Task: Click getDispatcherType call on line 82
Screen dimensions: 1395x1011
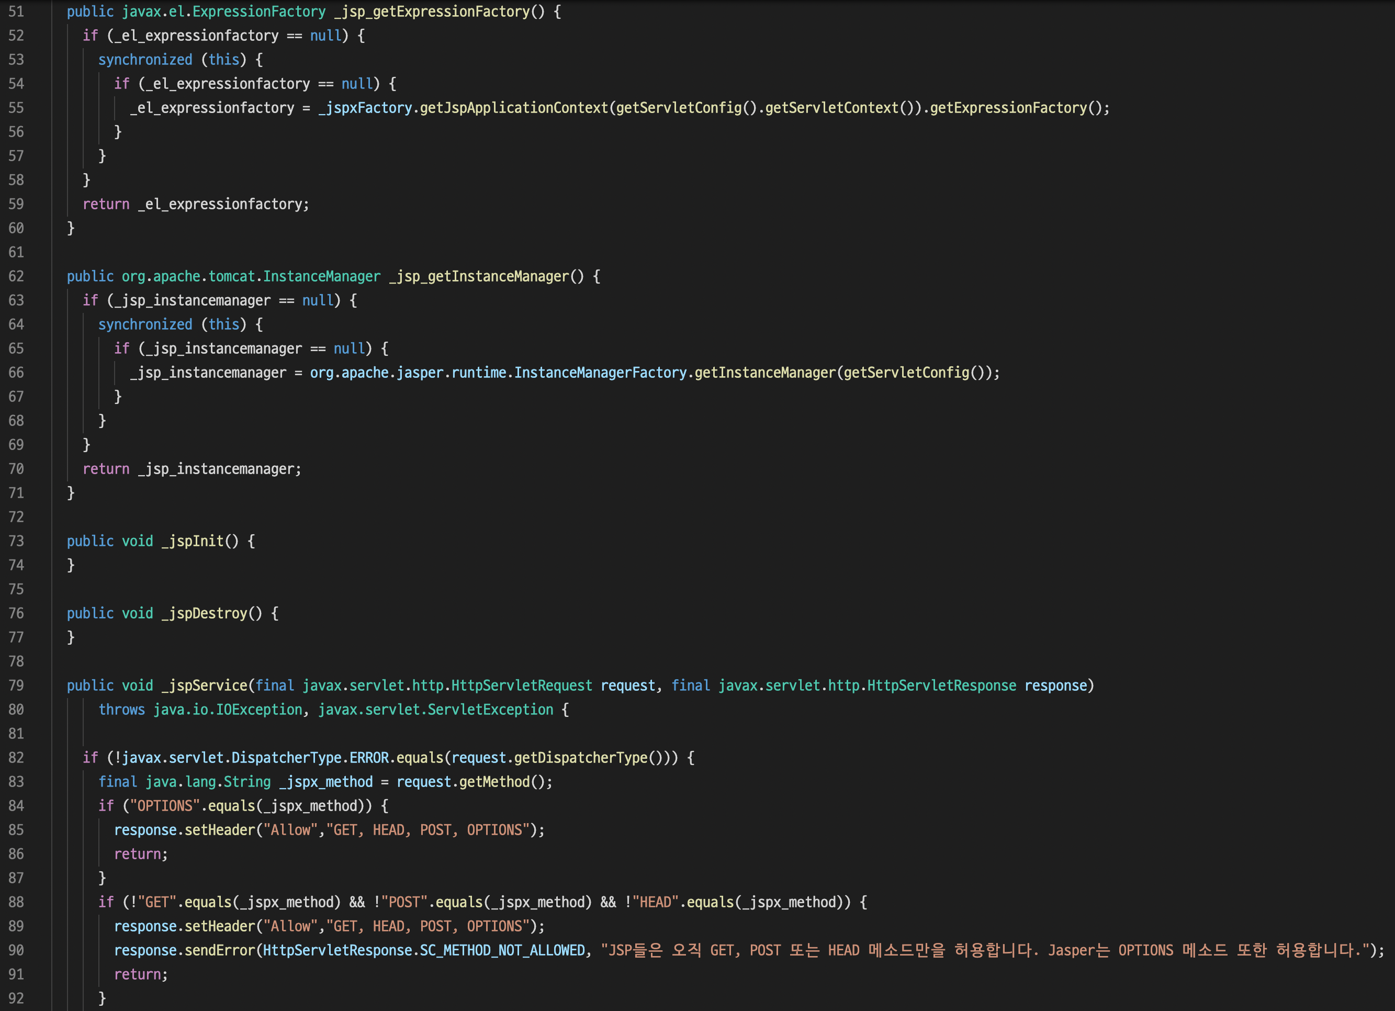Action: [x=581, y=758]
